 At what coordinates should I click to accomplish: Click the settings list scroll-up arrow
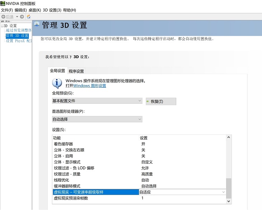coord(229,137)
